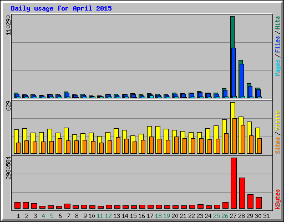Click the blue files bar for day 23
Image resolution: width=284 pixels, height=222 pixels.
(200, 95)
